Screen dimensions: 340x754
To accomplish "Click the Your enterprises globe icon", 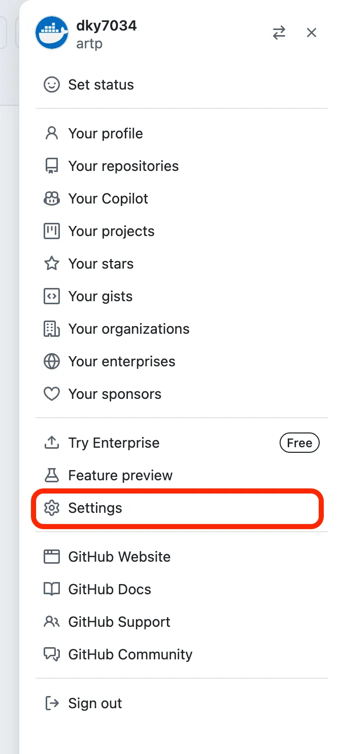I will (52, 361).
